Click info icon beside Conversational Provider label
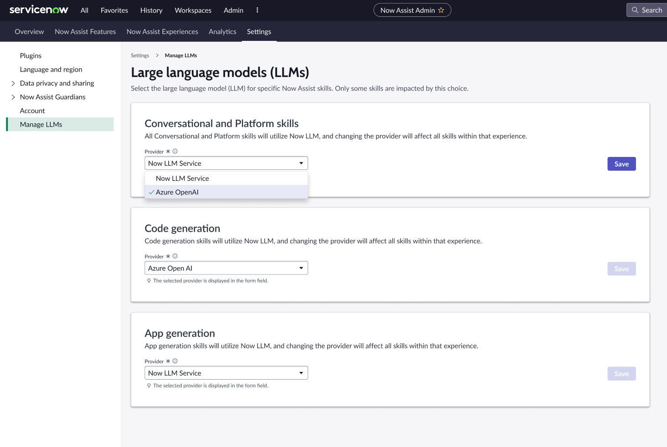667x447 pixels. click(x=175, y=151)
